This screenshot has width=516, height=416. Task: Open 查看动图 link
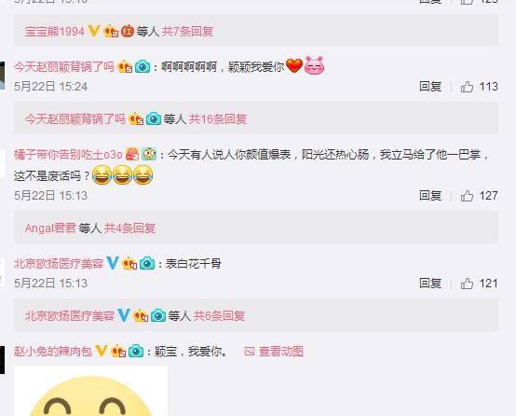click(x=280, y=352)
